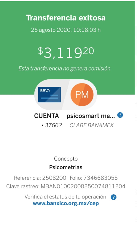Tap Verifica el estatus de tu operación text
Screen dimensions: 137x227
[x=65, y=197]
